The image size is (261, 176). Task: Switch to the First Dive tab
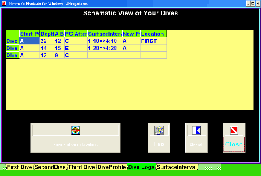(19, 167)
